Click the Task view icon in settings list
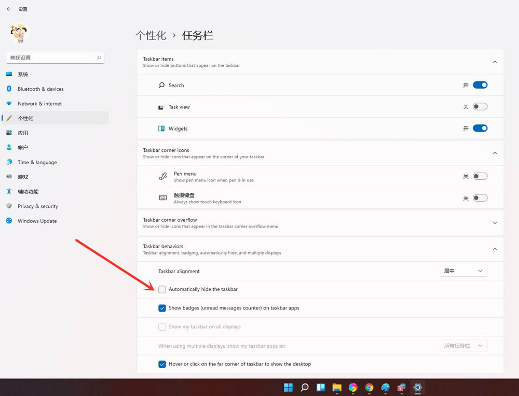The image size is (519, 396). (162, 106)
